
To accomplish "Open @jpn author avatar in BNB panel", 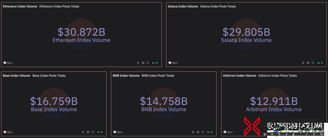I will click(115, 132).
